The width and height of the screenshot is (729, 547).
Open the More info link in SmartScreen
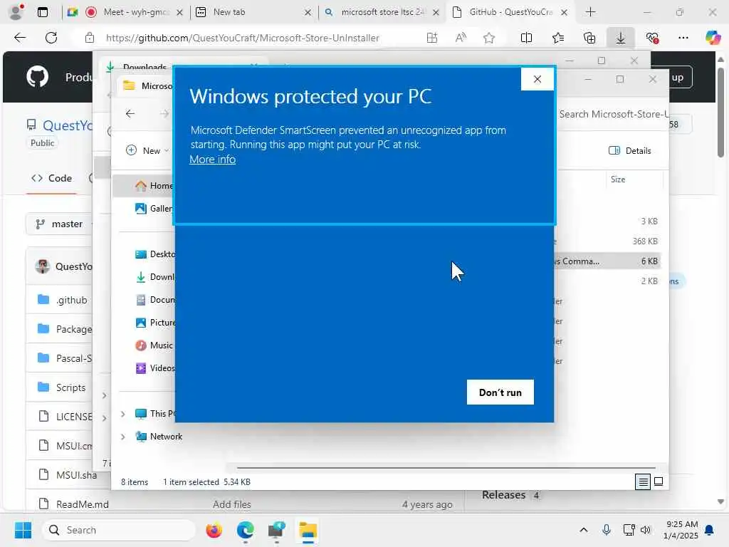click(212, 160)
